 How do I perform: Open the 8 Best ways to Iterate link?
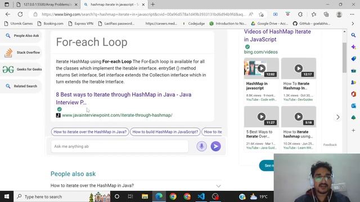pos(124,98)
